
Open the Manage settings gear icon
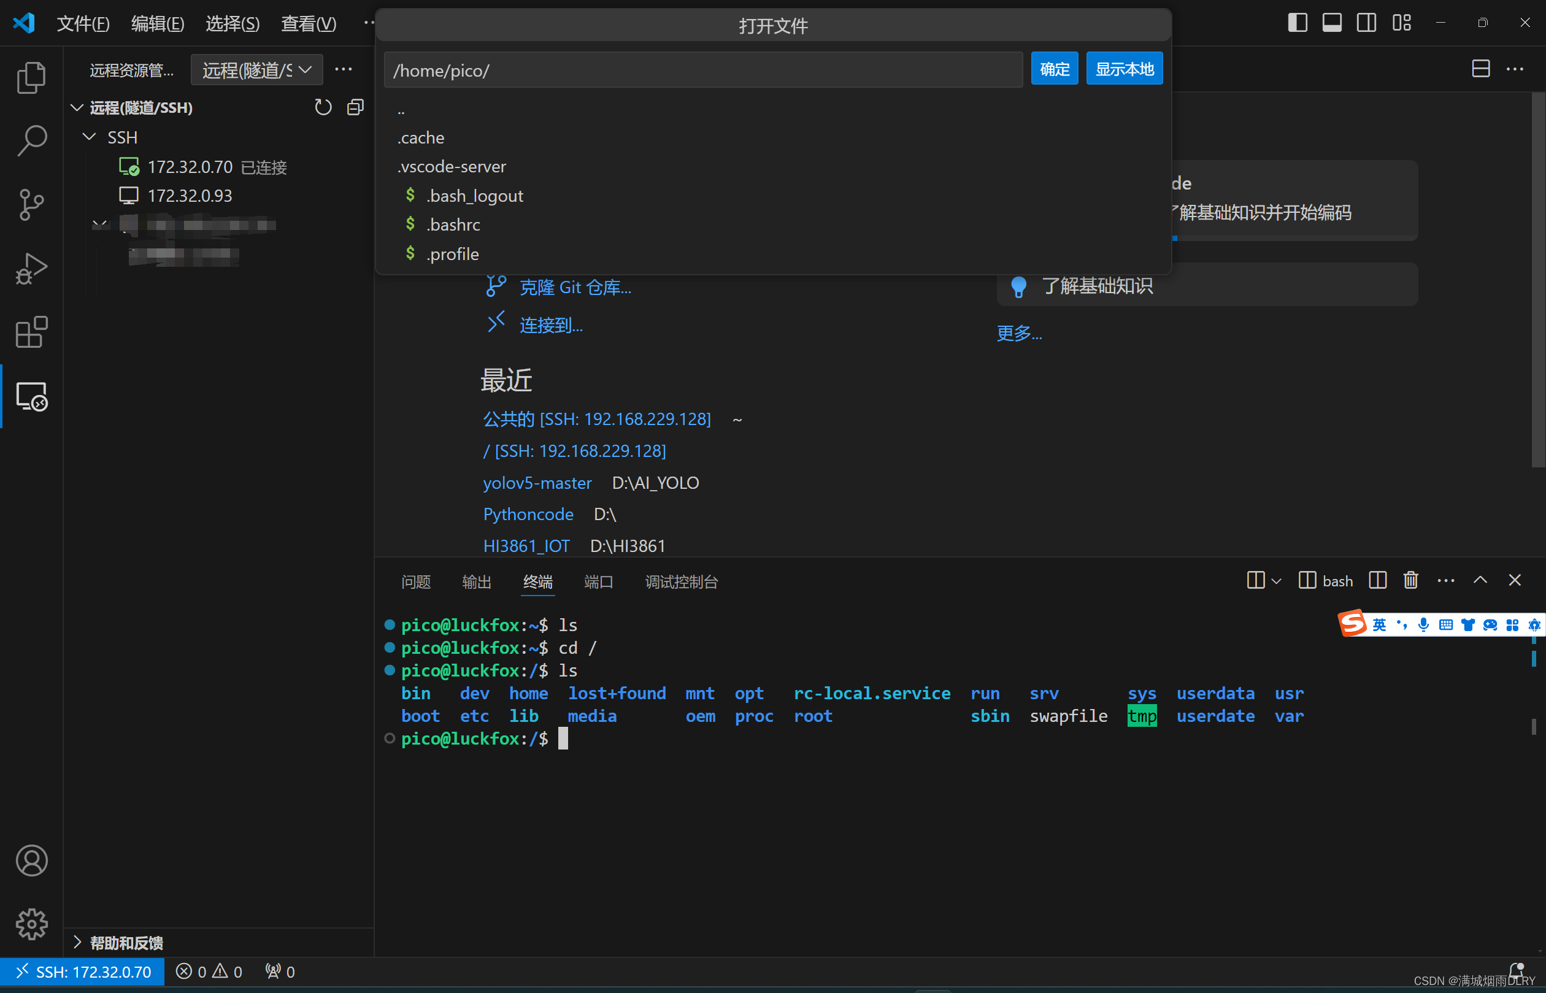31,925
